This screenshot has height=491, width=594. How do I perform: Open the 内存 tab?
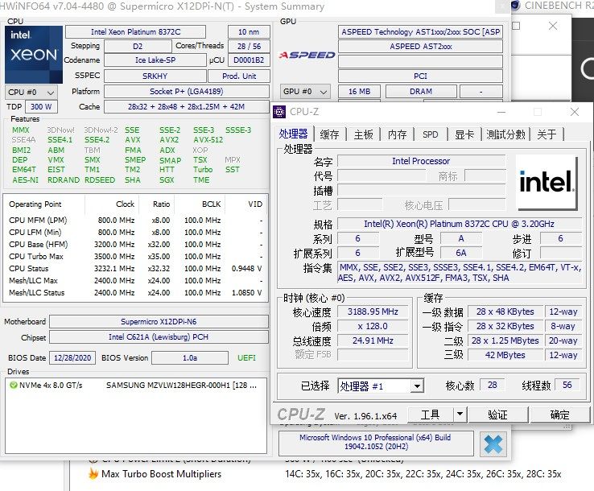tap(397, 134)
